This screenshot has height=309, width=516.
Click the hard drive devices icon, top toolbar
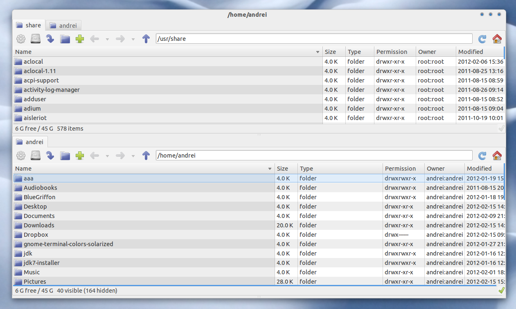click(x=35, y=38)
